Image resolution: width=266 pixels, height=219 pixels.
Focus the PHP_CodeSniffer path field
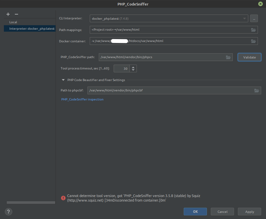click(166, 57)
